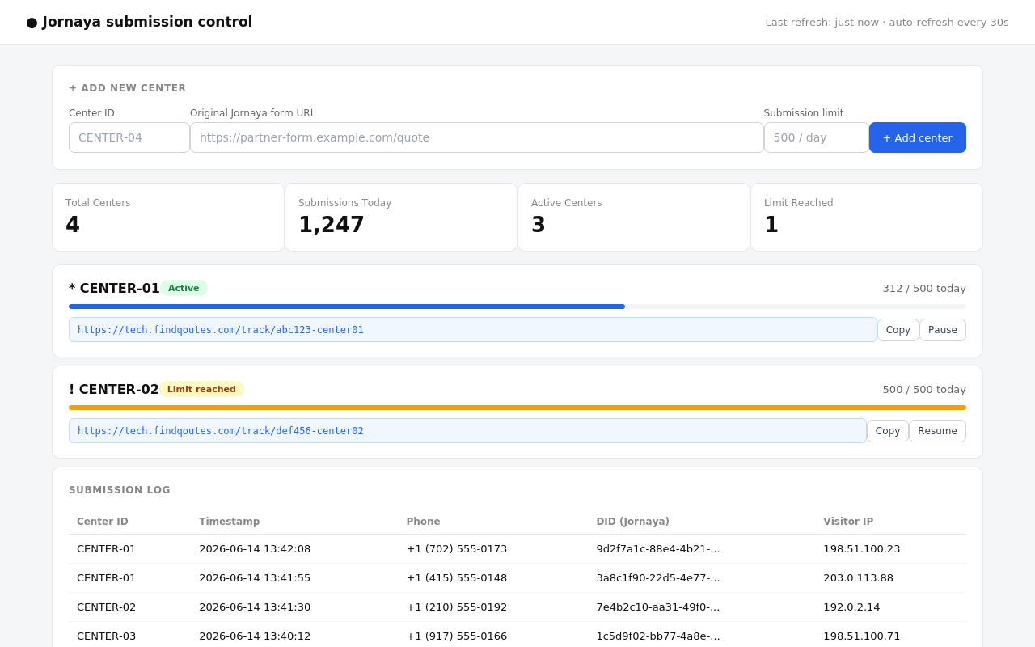1035x647 pixels.
Task: Click the ADD NEW CENTER heading
Action: 127,88
